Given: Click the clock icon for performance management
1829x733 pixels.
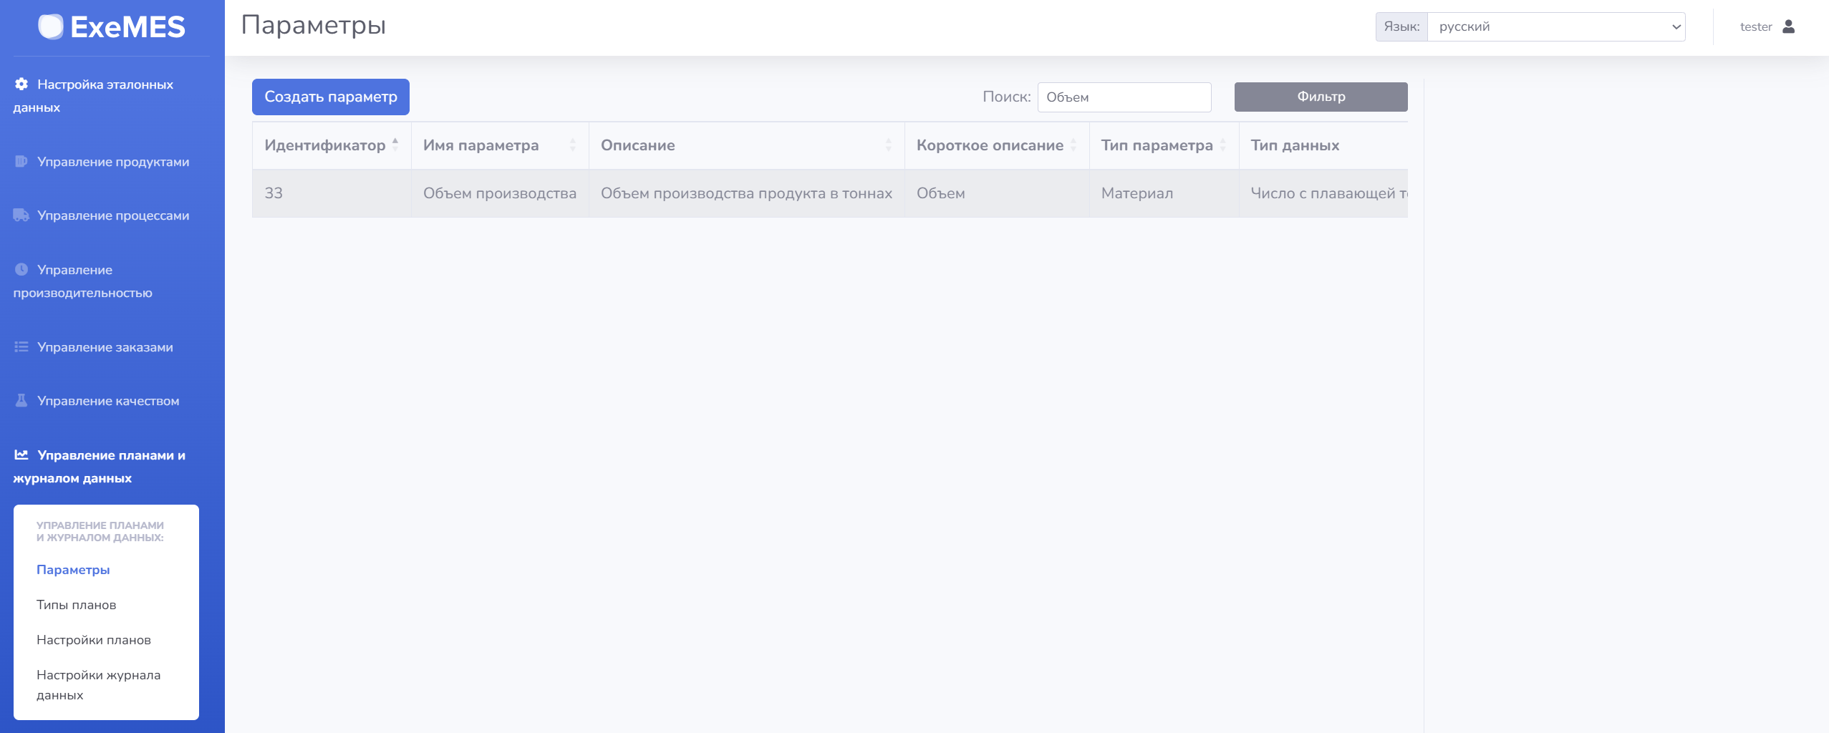Looking at the screenshot, I should pyautogui.click(x=21, y=269).
